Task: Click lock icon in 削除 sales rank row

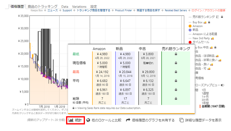Action: pyautogui.click(x=176, y=98)
